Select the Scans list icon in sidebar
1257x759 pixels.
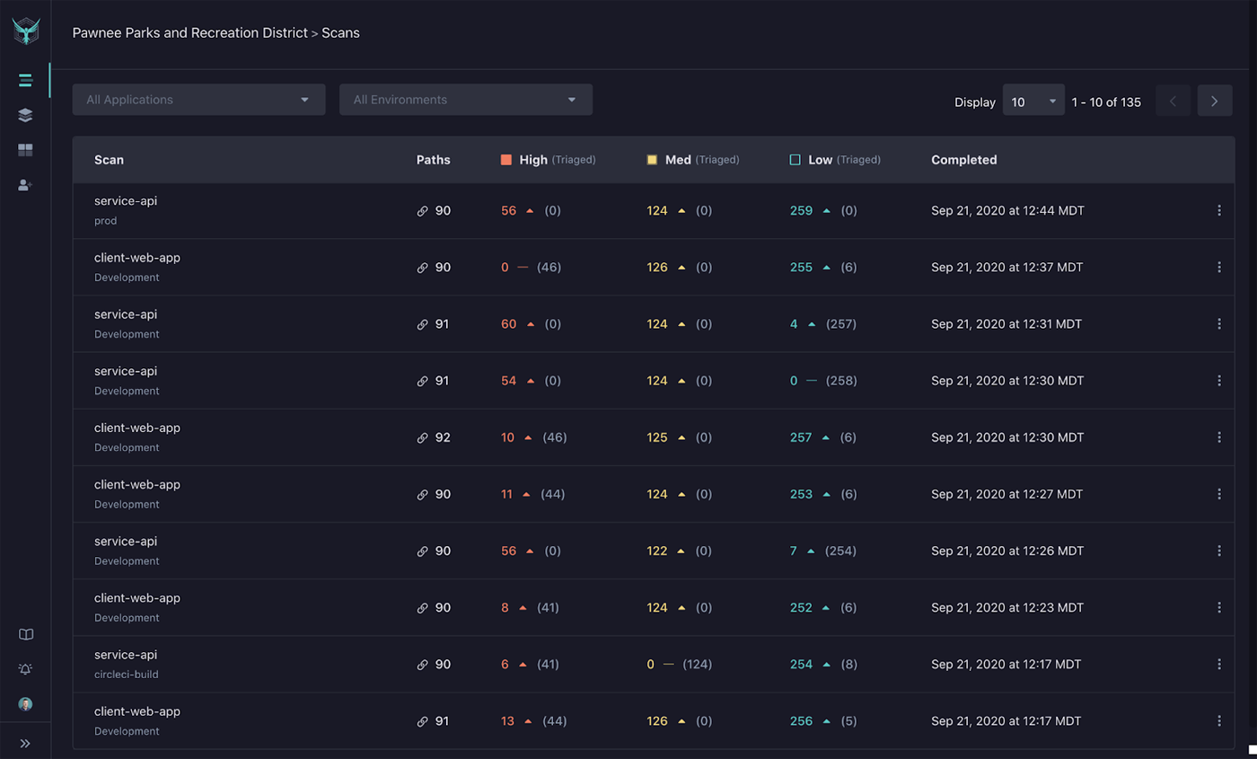[x=26, y=80]
